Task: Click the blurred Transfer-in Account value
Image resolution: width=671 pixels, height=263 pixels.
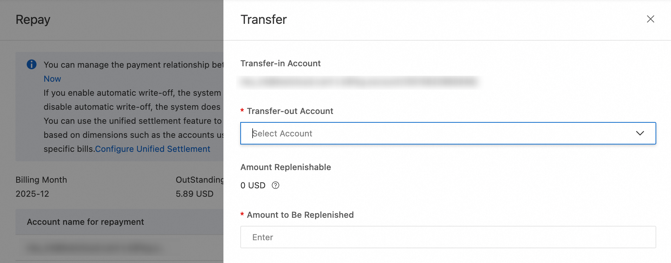Action: click(x=358, y=82)
